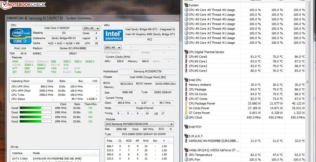Select the CPU HFM (Max) row
Image resolution: width=316 pixels, height=162 pixels.
(55, 91)
